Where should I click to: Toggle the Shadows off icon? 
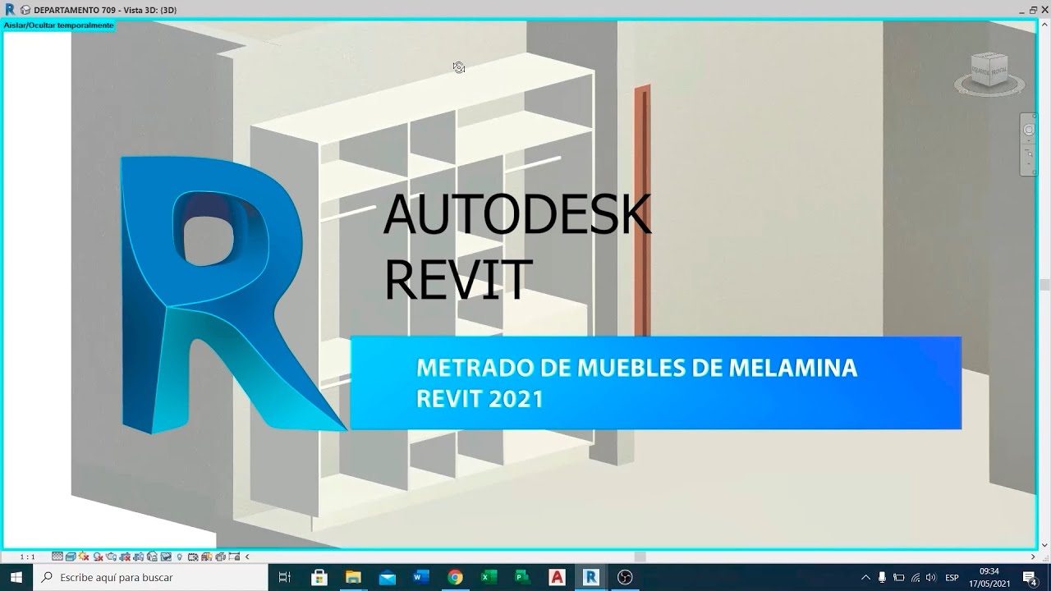98,557
